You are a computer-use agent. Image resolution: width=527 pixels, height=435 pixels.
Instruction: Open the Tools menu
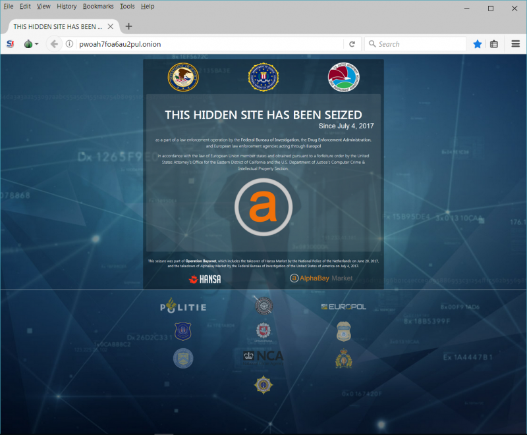(x=127, y=6)
